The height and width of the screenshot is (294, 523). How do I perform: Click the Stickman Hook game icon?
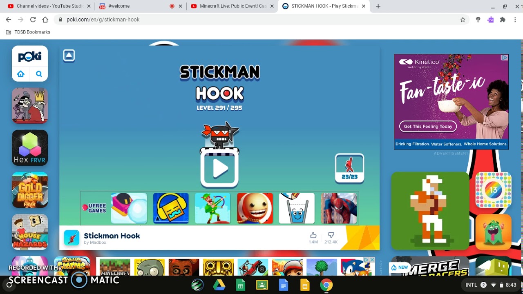coord(72,238)
